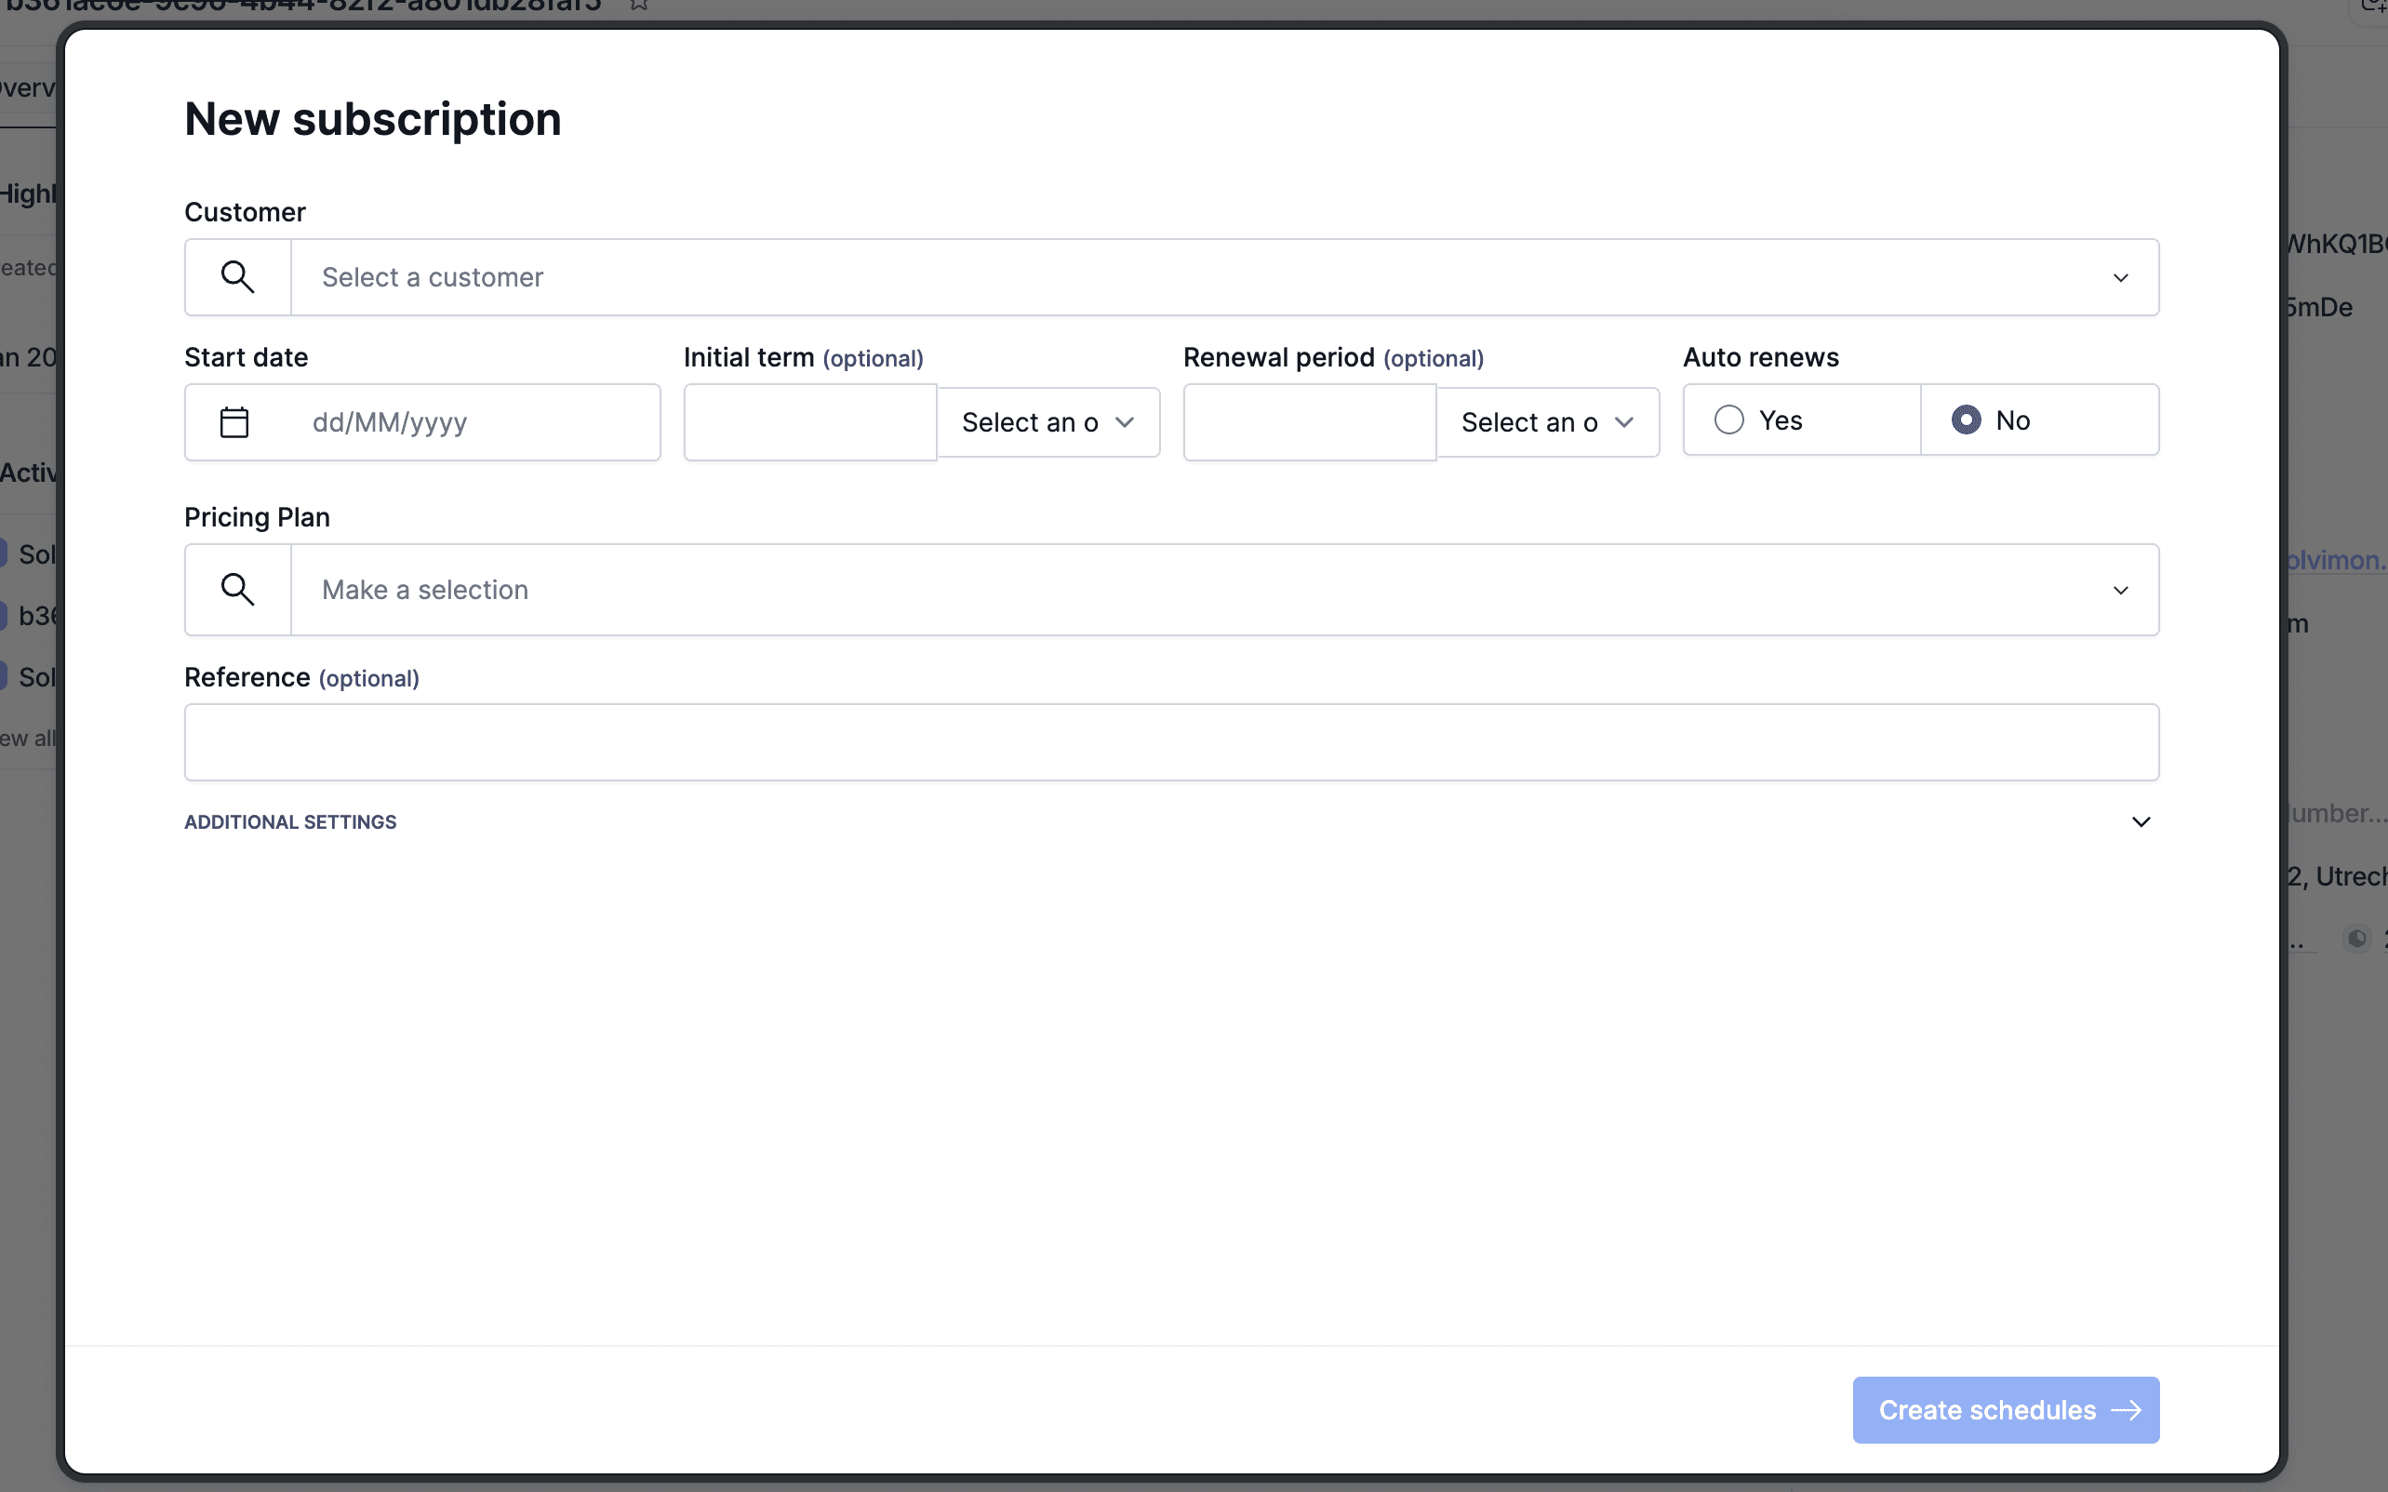Click the arrow icon on Create schedules

tap(2127, 1410)
